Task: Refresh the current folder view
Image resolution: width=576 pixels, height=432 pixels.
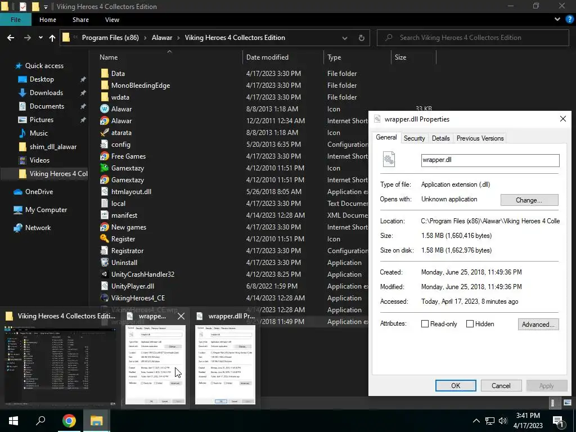Action: (x=362, y=38)
